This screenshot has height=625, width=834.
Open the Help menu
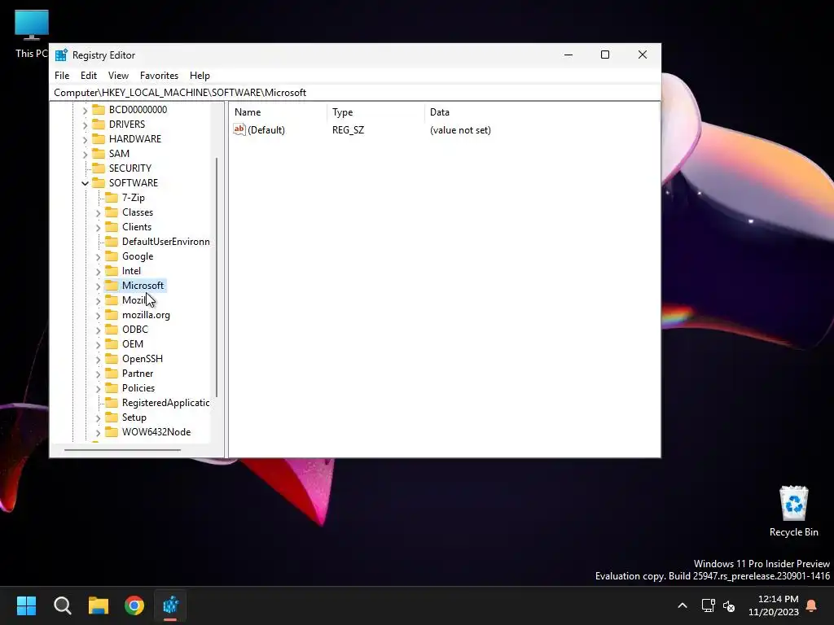click(200, 76)
